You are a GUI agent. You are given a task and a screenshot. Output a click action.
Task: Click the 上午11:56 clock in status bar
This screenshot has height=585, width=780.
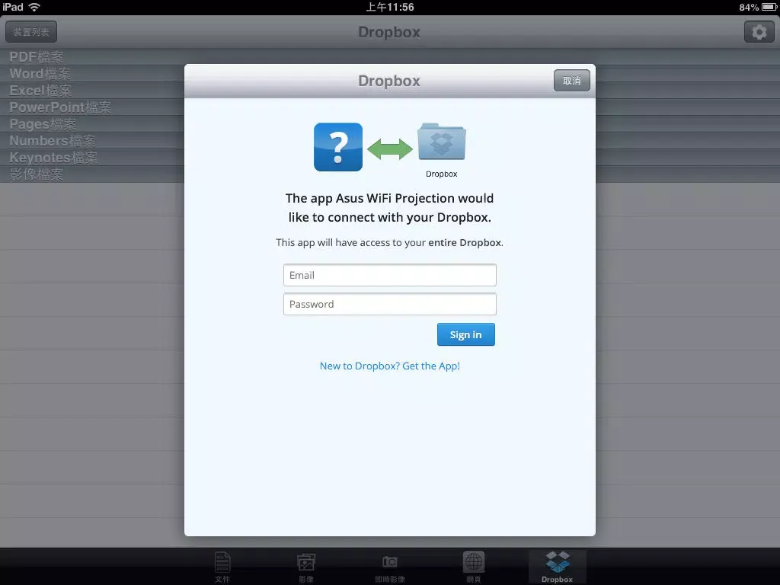click(390, 7)
